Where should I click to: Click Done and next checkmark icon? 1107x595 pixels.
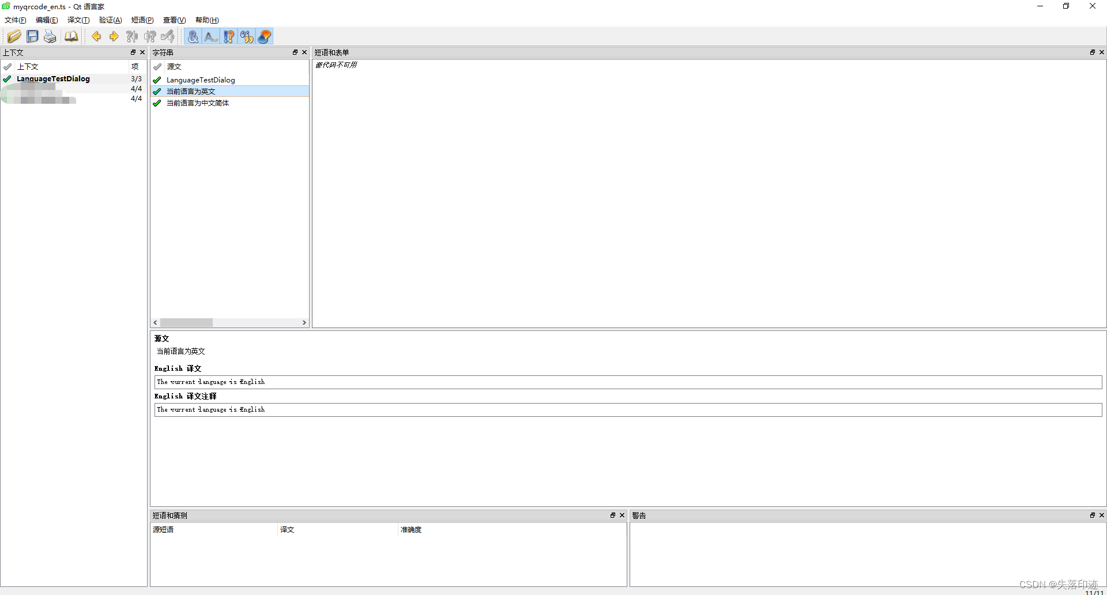[168, 37]
